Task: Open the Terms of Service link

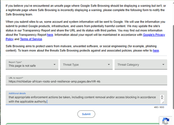Action: point(31,39)
